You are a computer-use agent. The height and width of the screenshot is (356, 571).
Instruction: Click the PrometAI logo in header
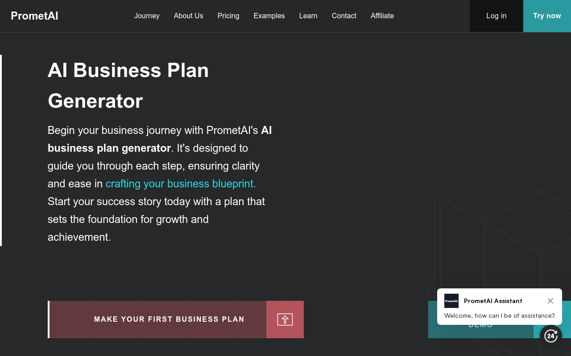coord(34,16)
